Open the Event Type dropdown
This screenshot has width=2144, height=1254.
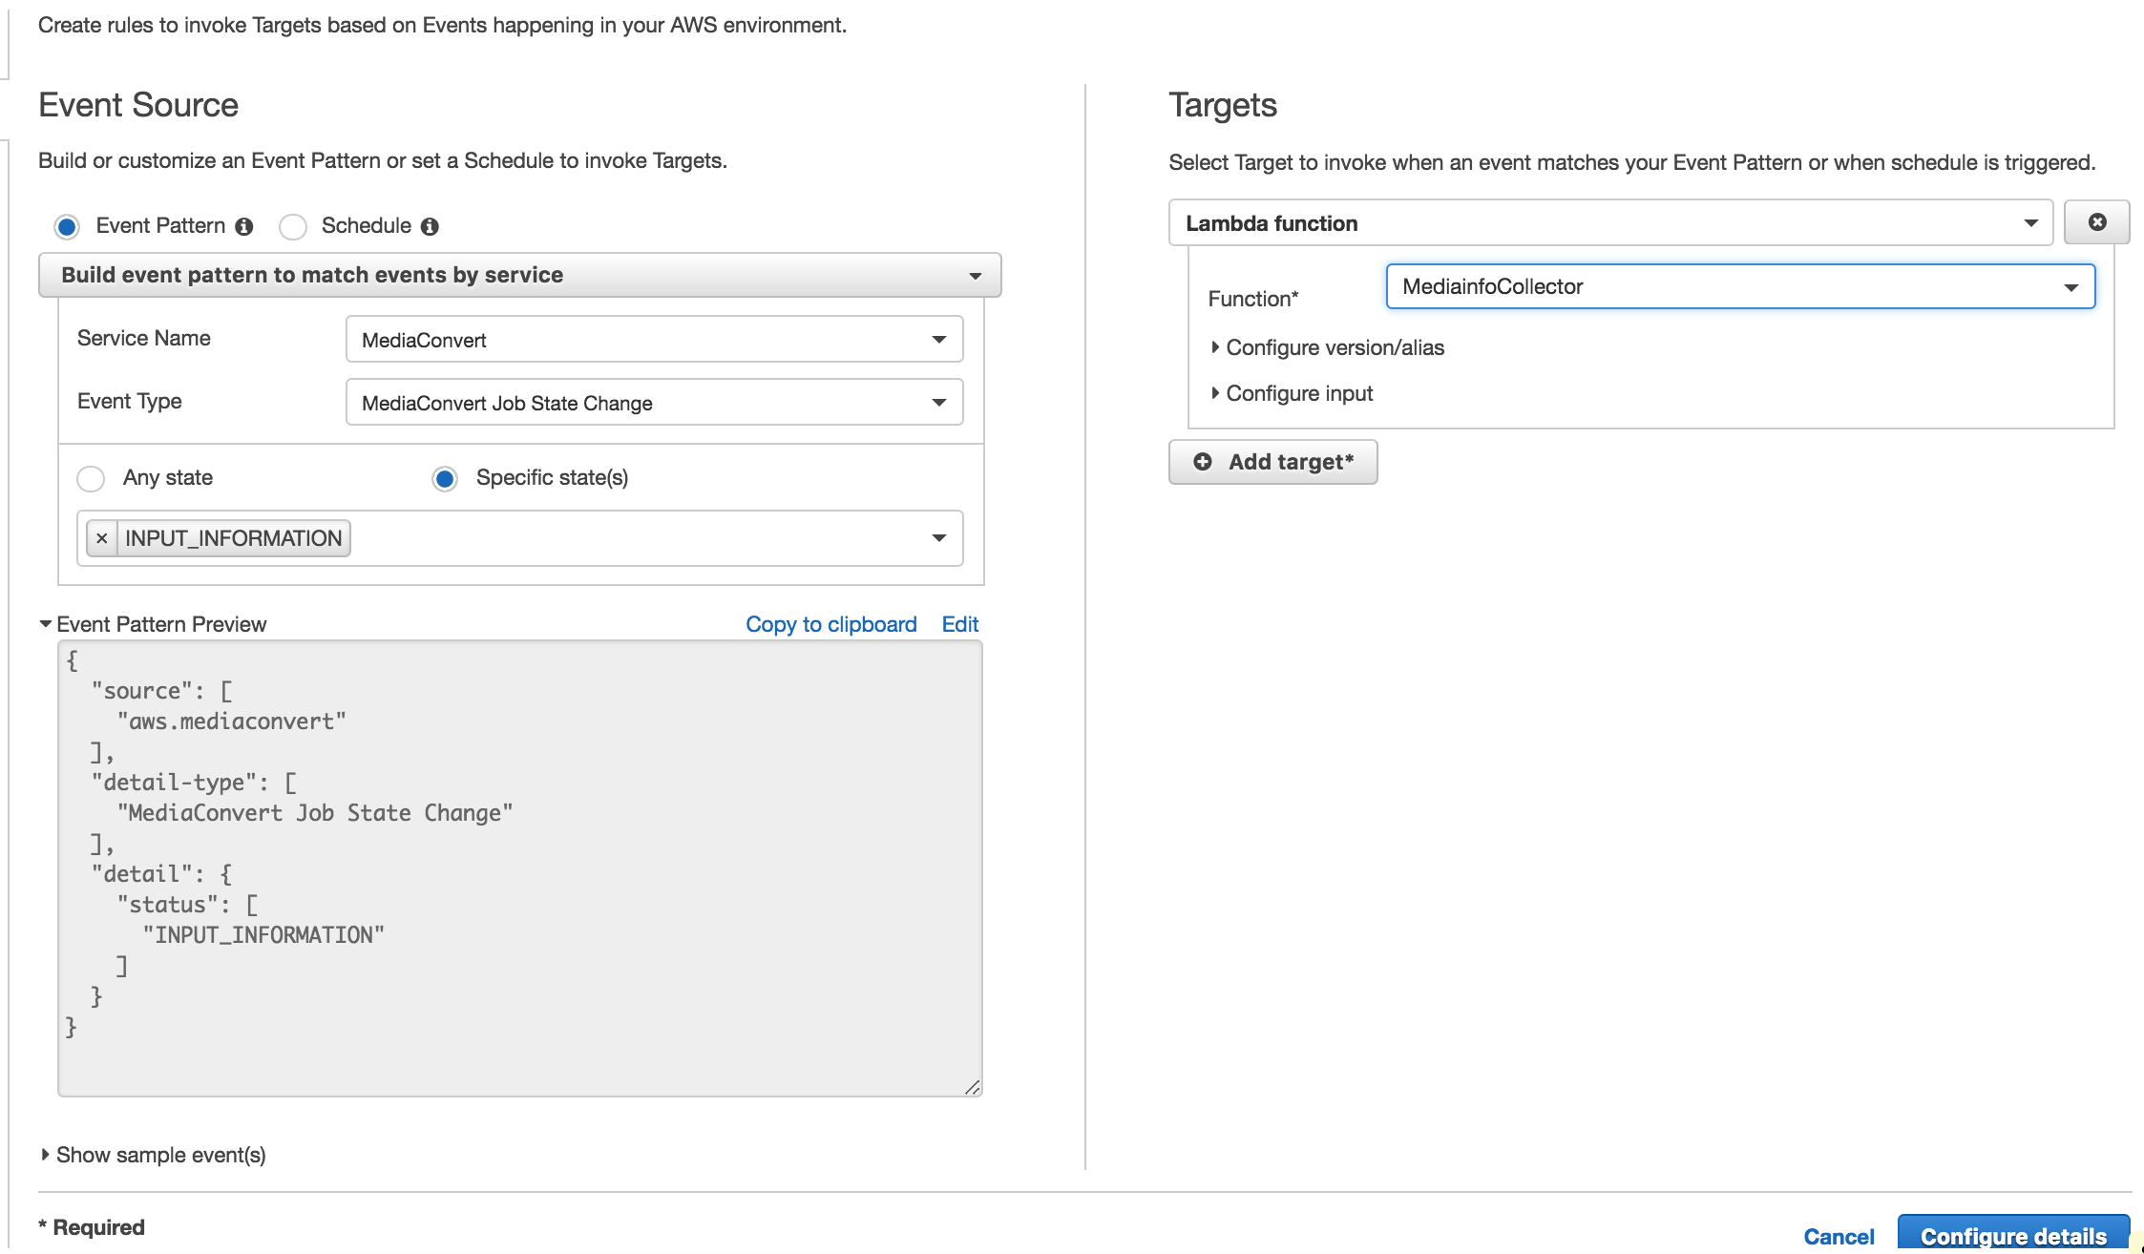point(654,403)
